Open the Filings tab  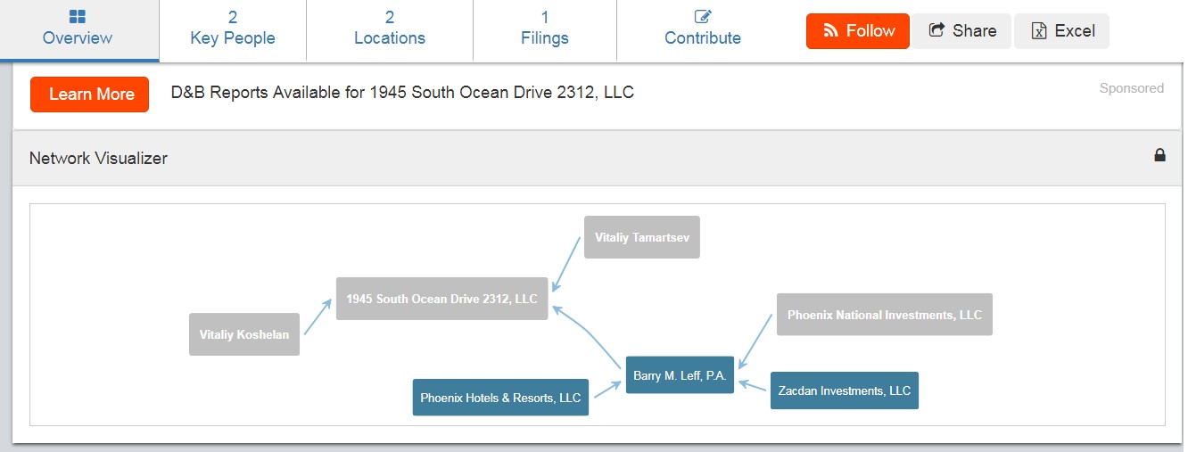pos(545,29)
